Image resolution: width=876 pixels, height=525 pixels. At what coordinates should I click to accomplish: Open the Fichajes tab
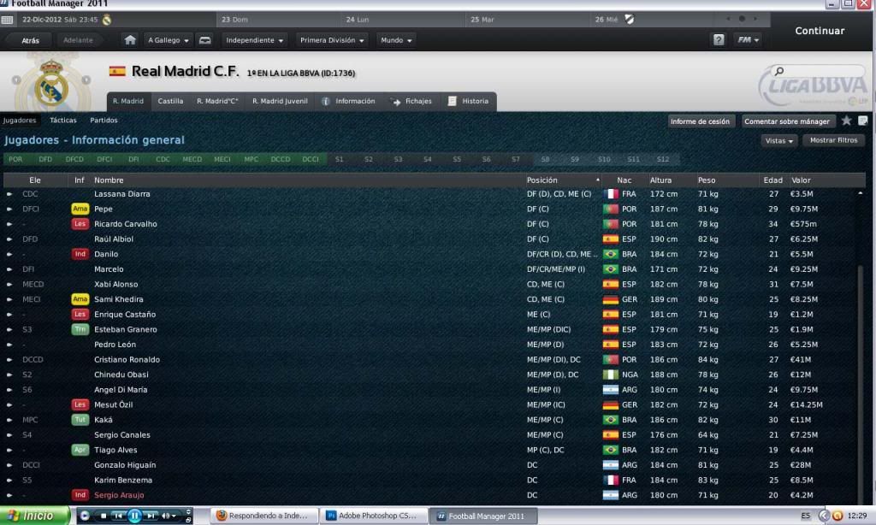pos(412,101)
